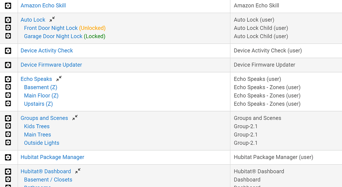Image resolution: width=342 pixels, height=187 pixels.
Task: Open the Amazon Echo Skill app
Action: pyautogui.click(x=43, y=6)
